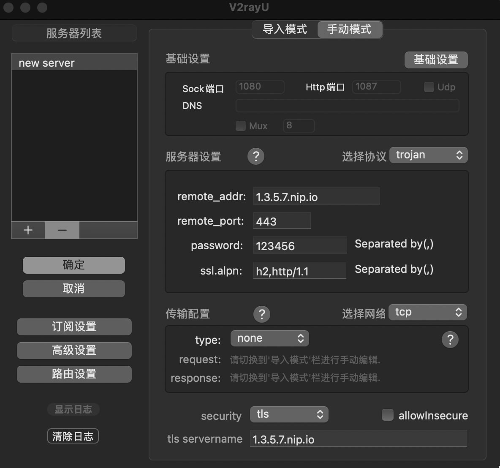Click the 显示日志 button
The width and height of the screenshot is (500, 468).
[x=73, y=409]
